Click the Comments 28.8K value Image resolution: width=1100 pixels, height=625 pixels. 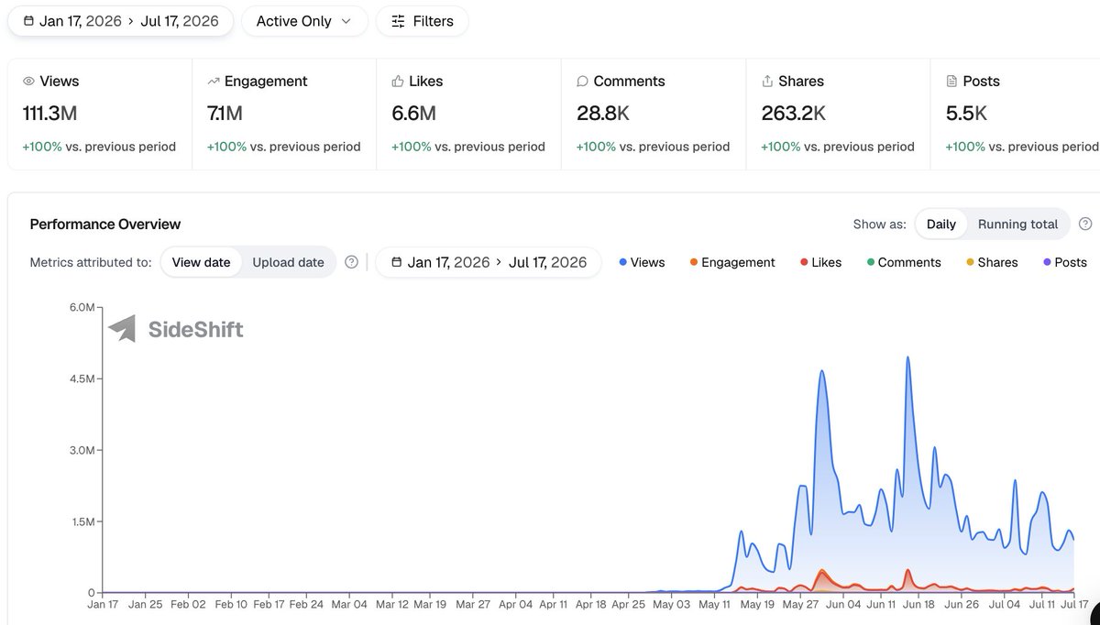(602, 114)
